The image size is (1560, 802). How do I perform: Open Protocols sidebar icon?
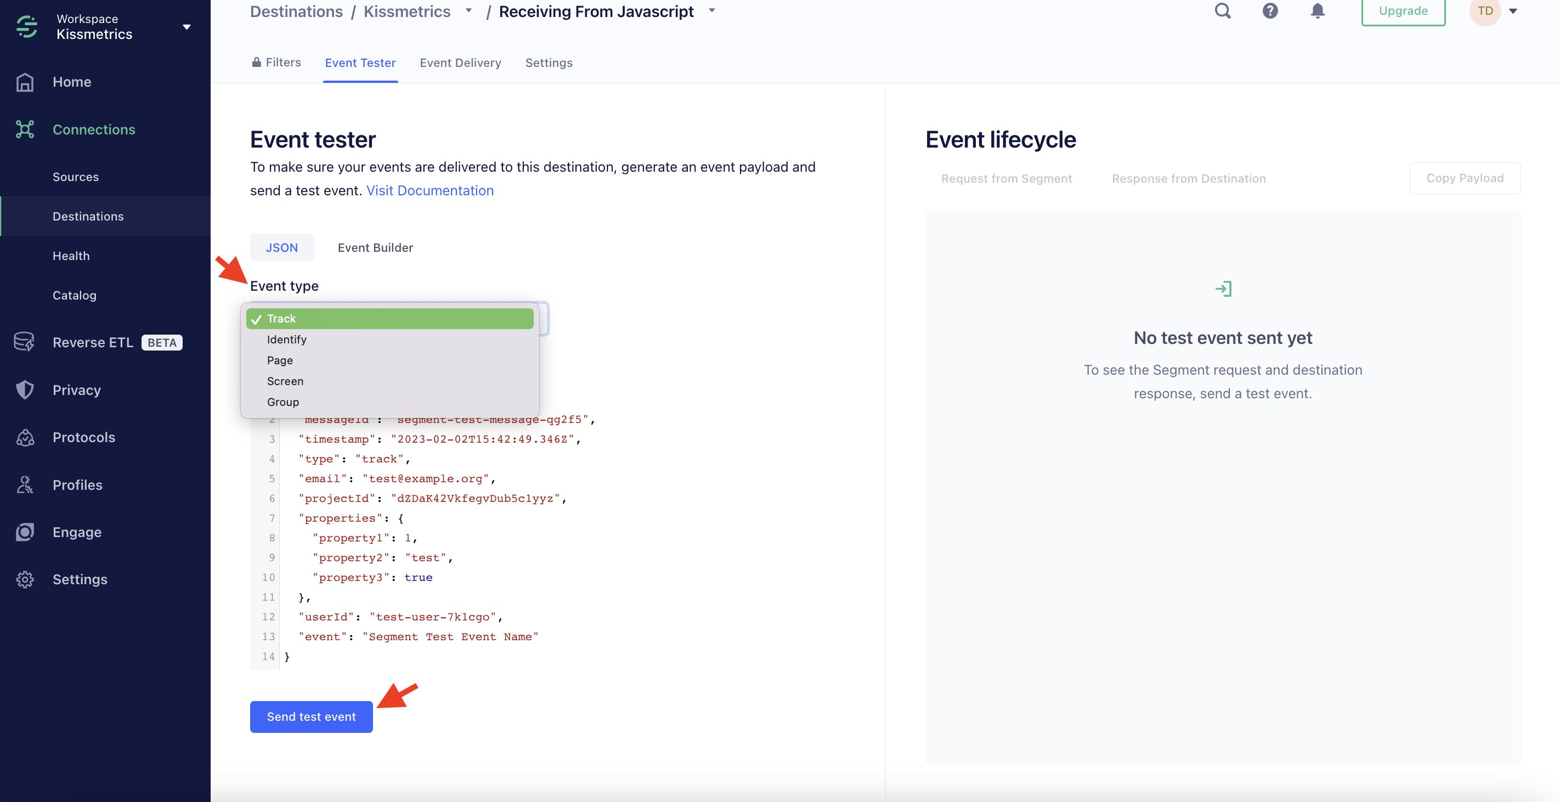[x=25, y=437]
